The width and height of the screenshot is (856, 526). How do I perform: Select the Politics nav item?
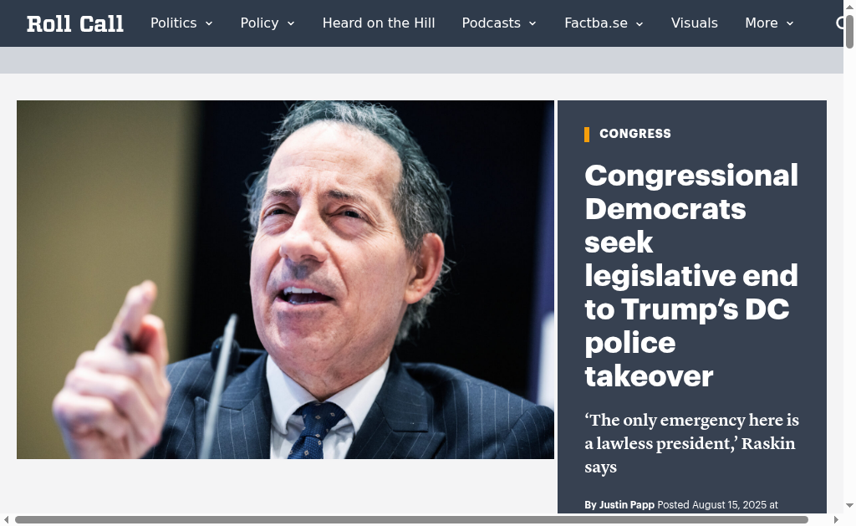tap(174, 23)
